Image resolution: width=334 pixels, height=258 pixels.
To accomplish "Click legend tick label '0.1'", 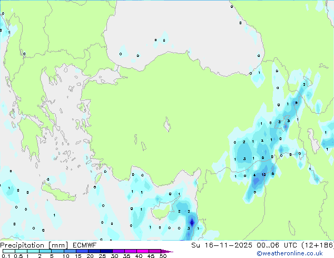I will (6, 256).
